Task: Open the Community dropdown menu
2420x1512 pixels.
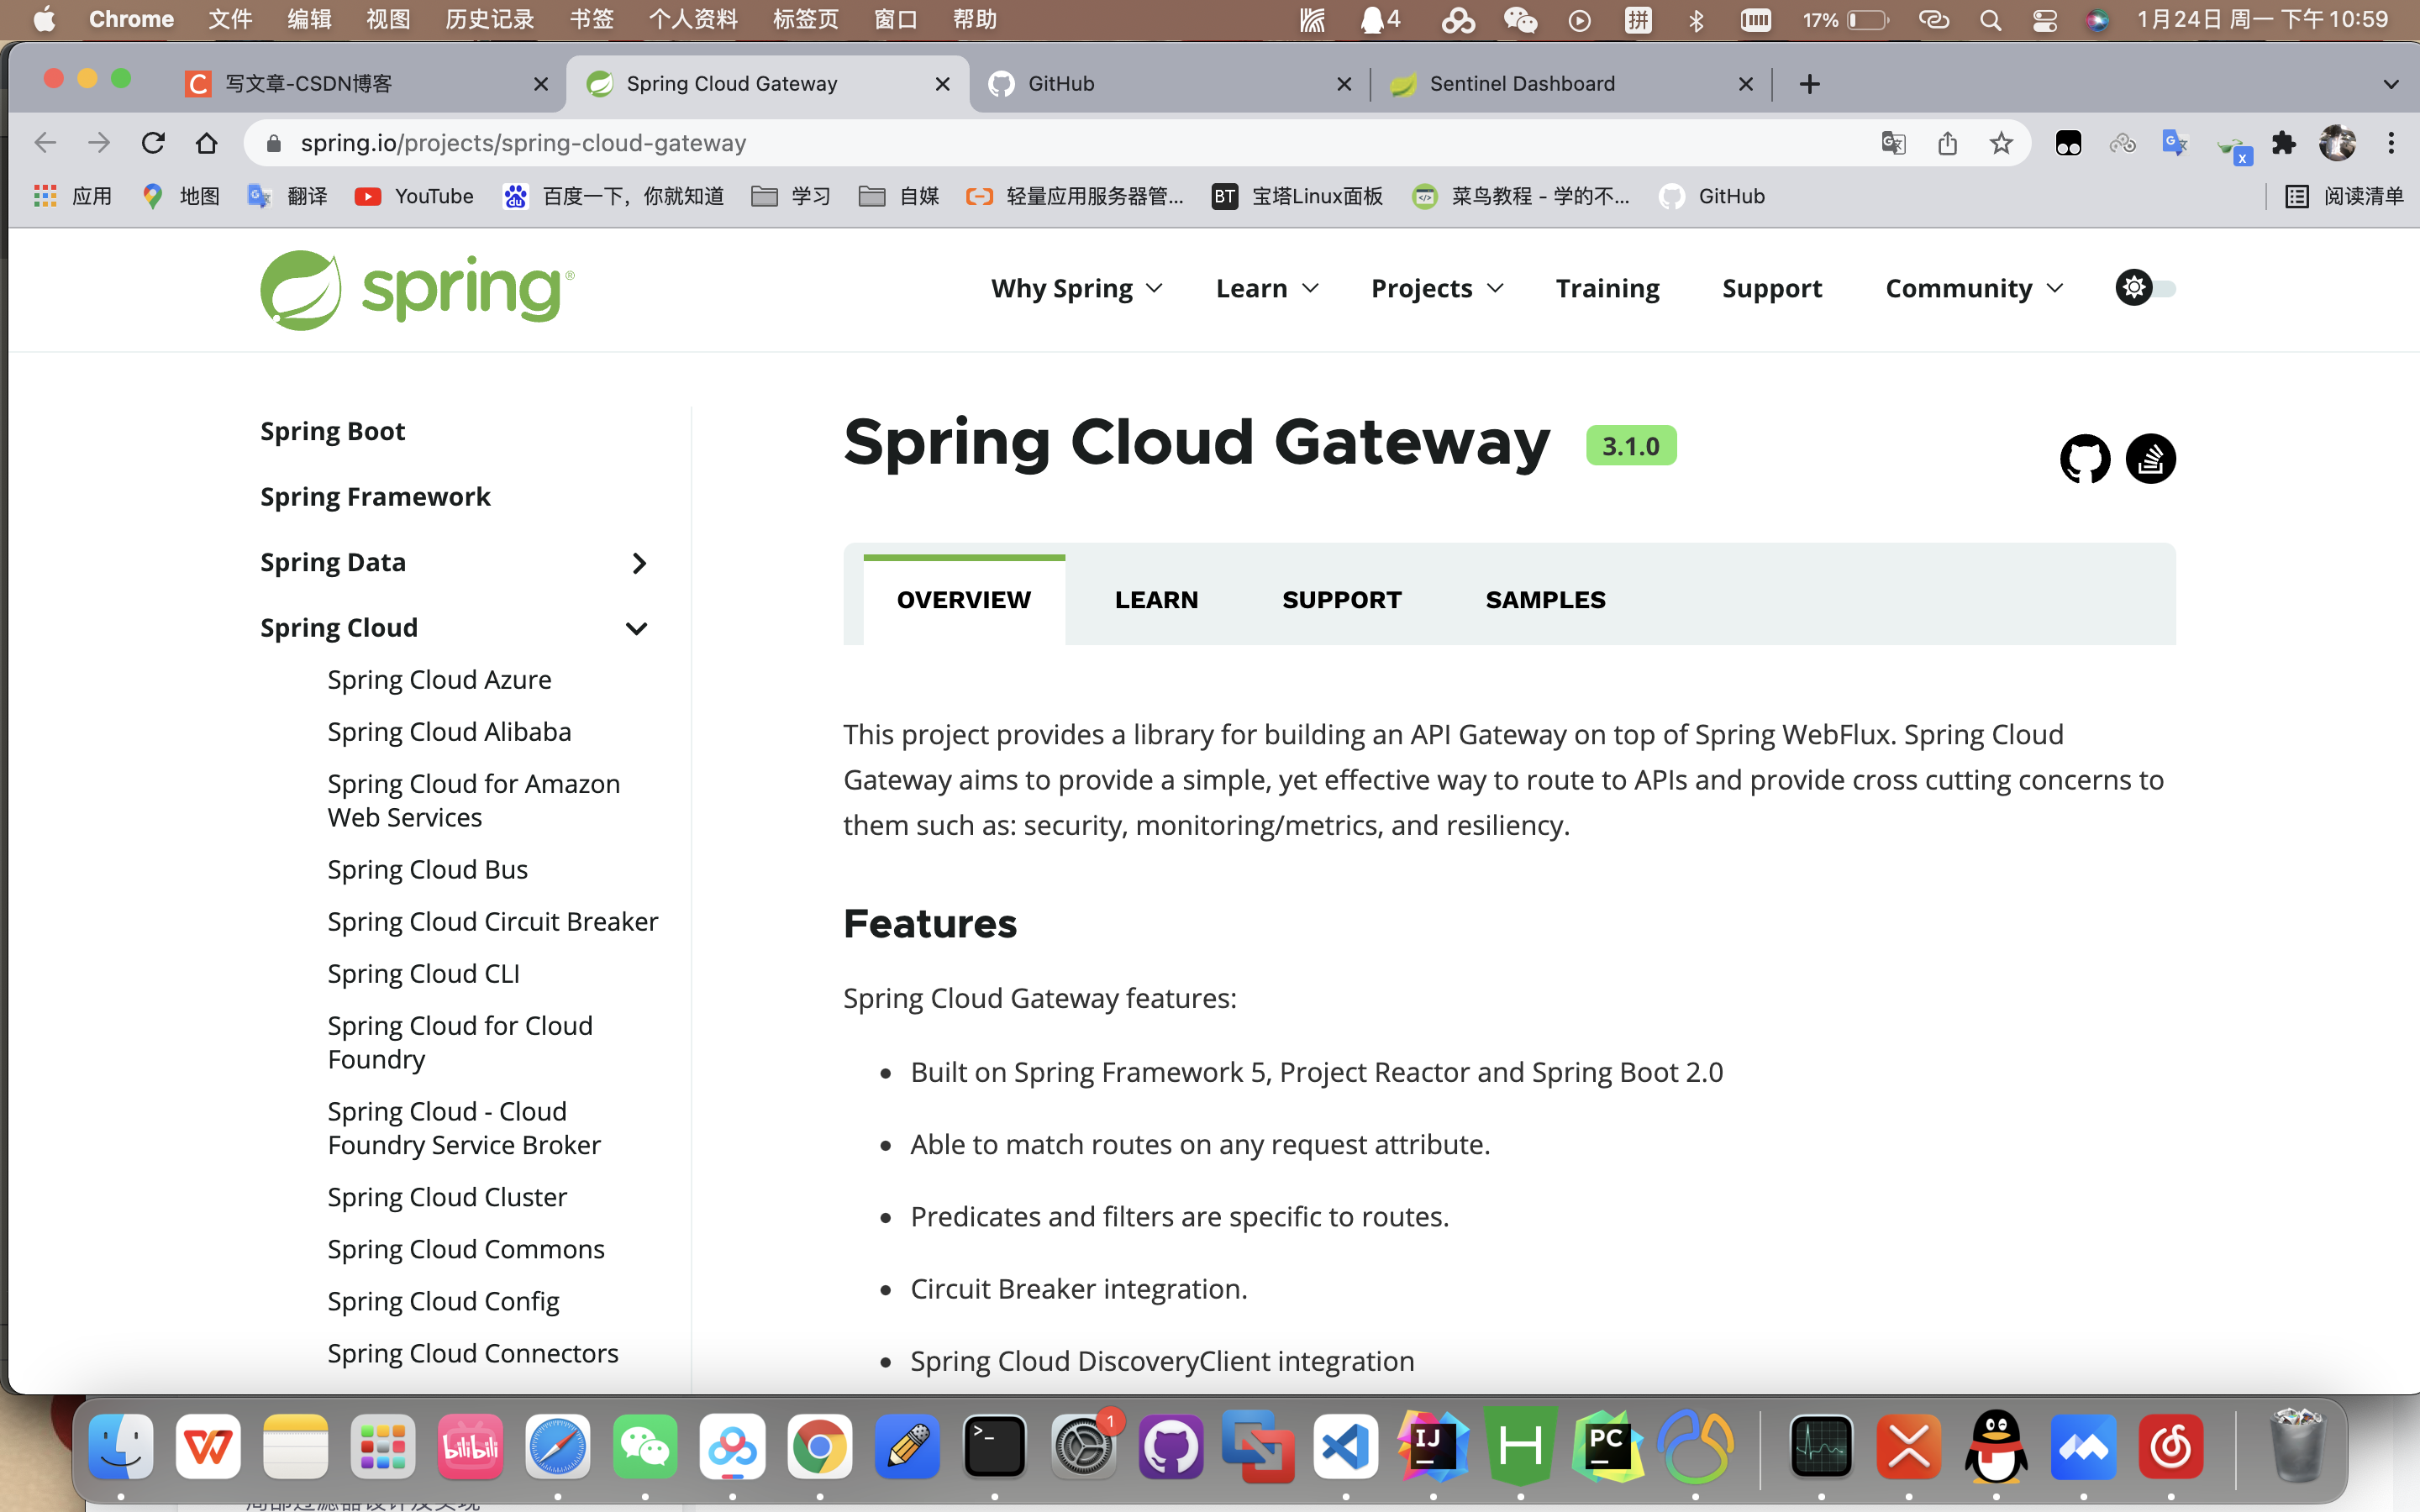Action: [x=1974, y=288]
